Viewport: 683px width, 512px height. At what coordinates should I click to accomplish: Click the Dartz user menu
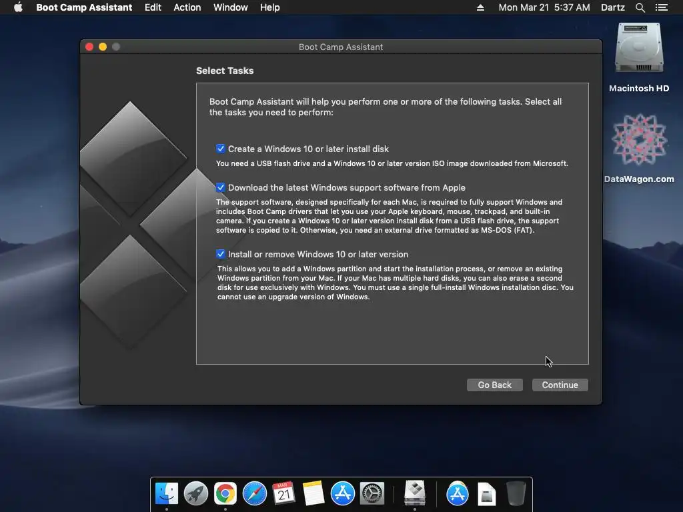click(x=613, y=7)
